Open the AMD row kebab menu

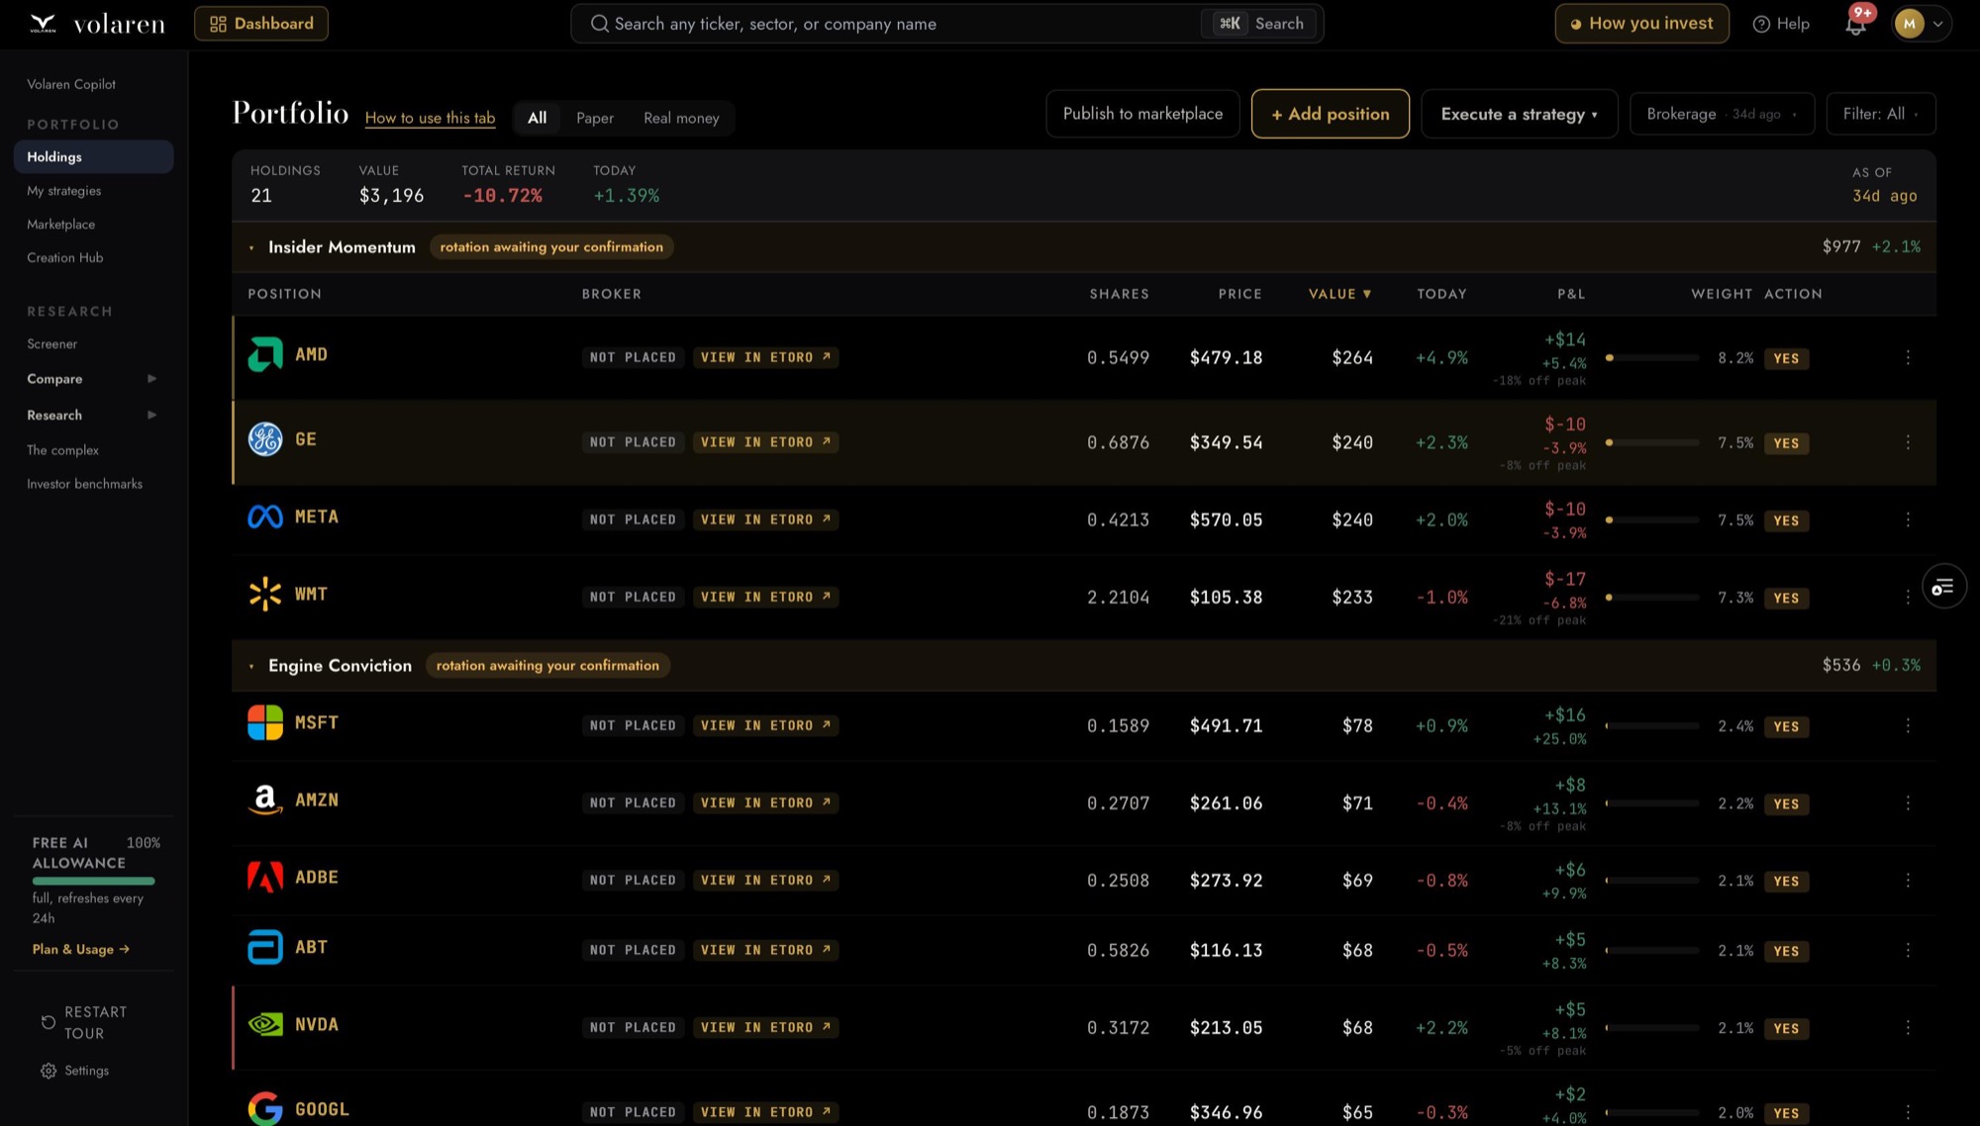[1908, 357]
